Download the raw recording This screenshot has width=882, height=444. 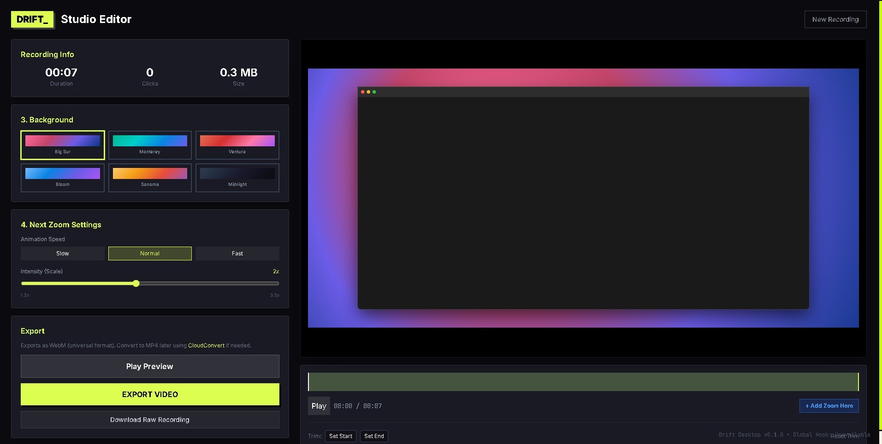[x=149, y=419]
